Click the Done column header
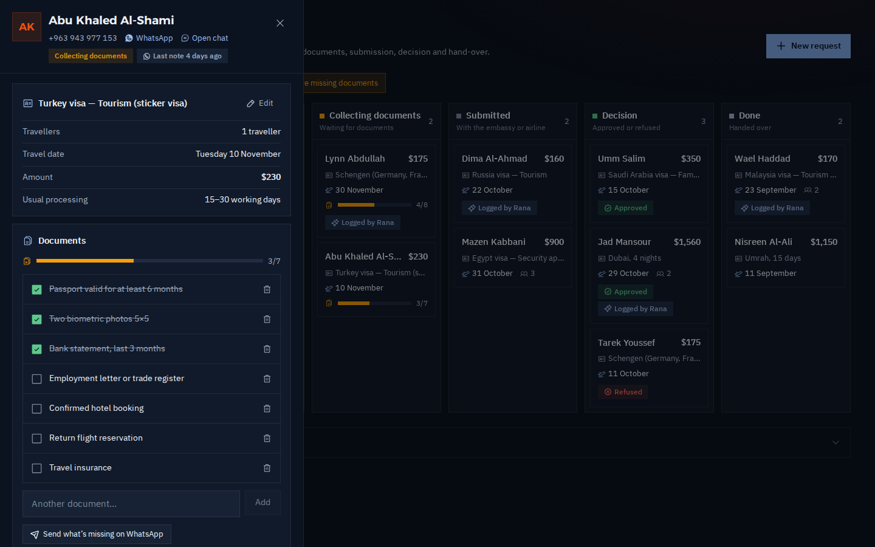Image resolution: width=875 pixels, height=547 pixels. tap(786, 121)
